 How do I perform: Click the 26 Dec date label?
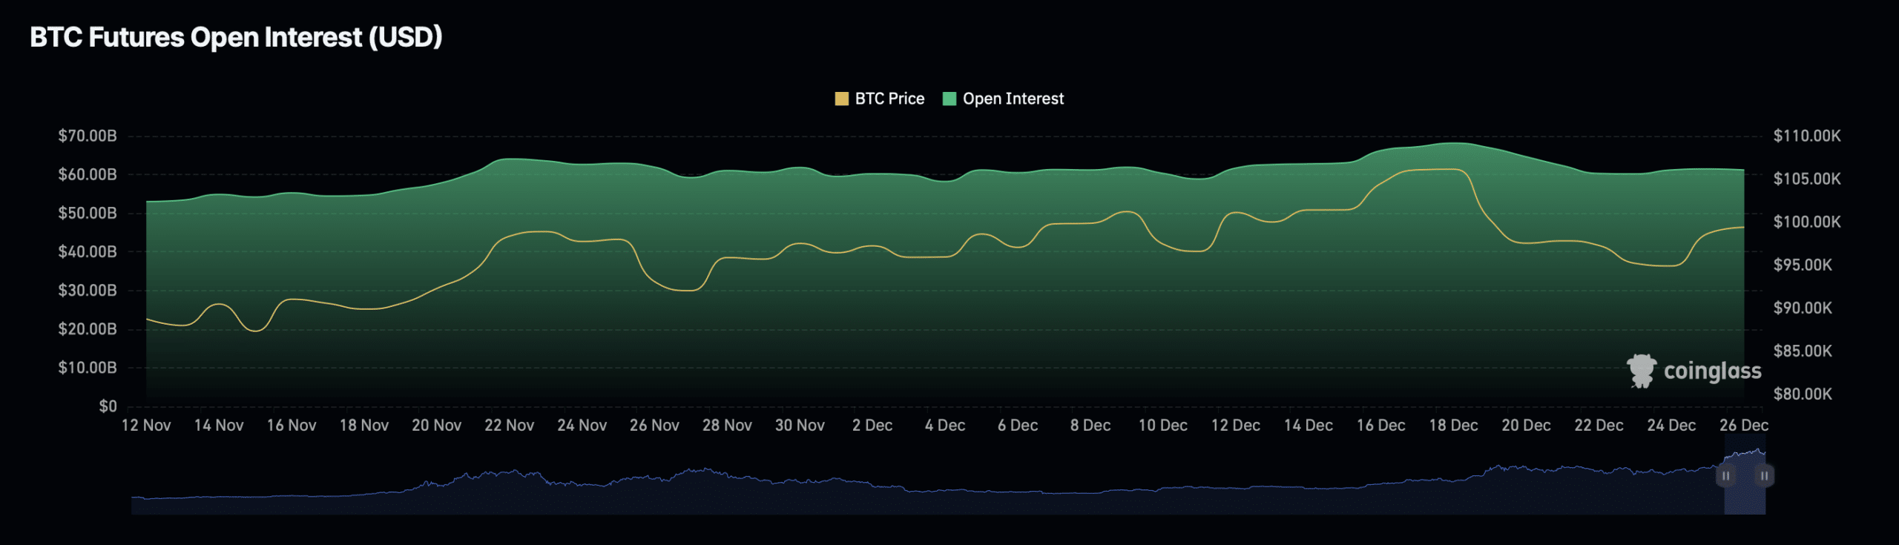coord(1744,426)
